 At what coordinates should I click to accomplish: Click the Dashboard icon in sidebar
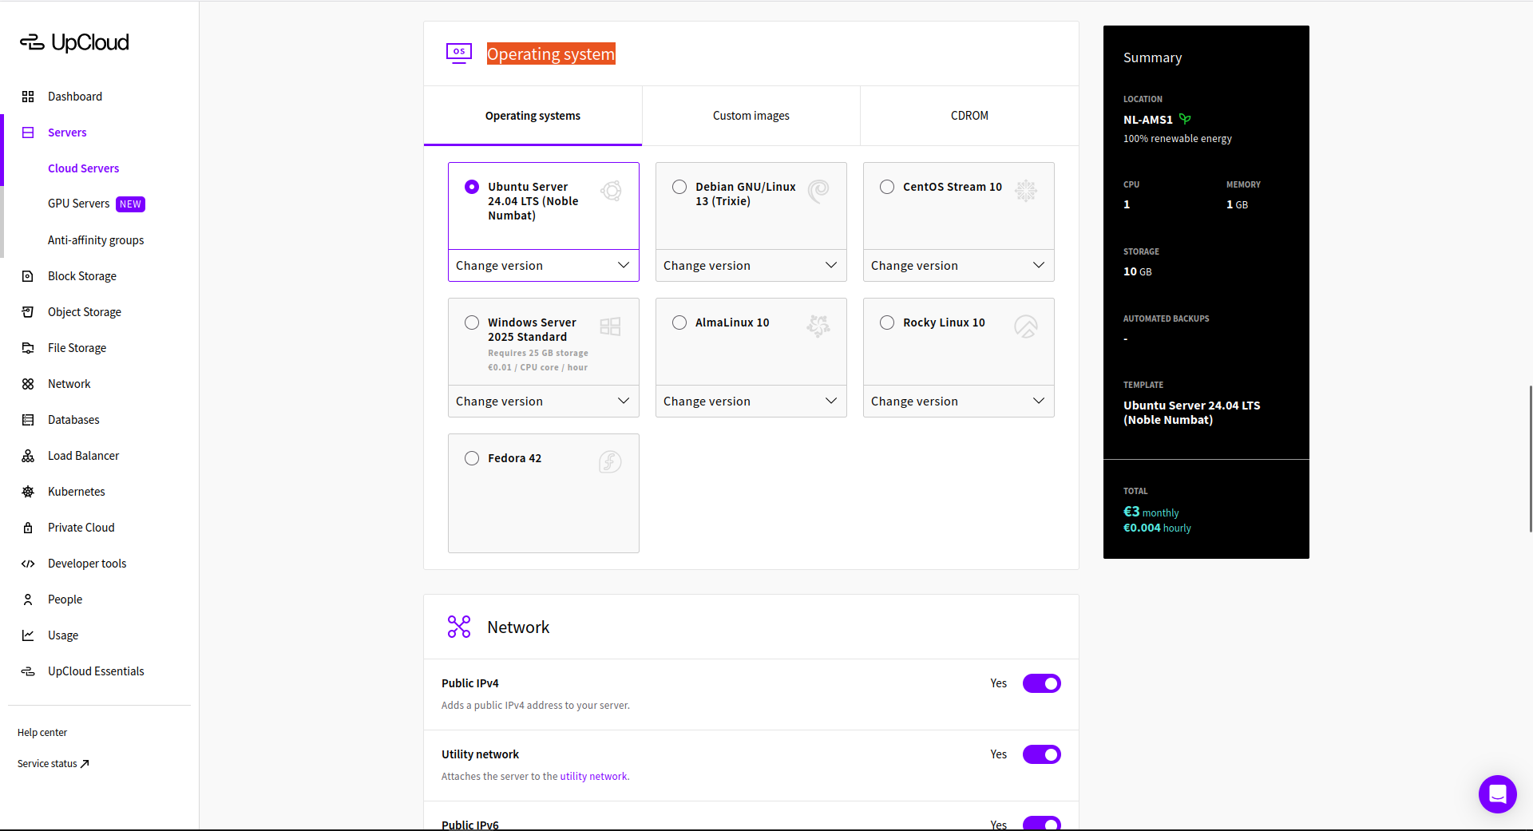pos(28,97)
